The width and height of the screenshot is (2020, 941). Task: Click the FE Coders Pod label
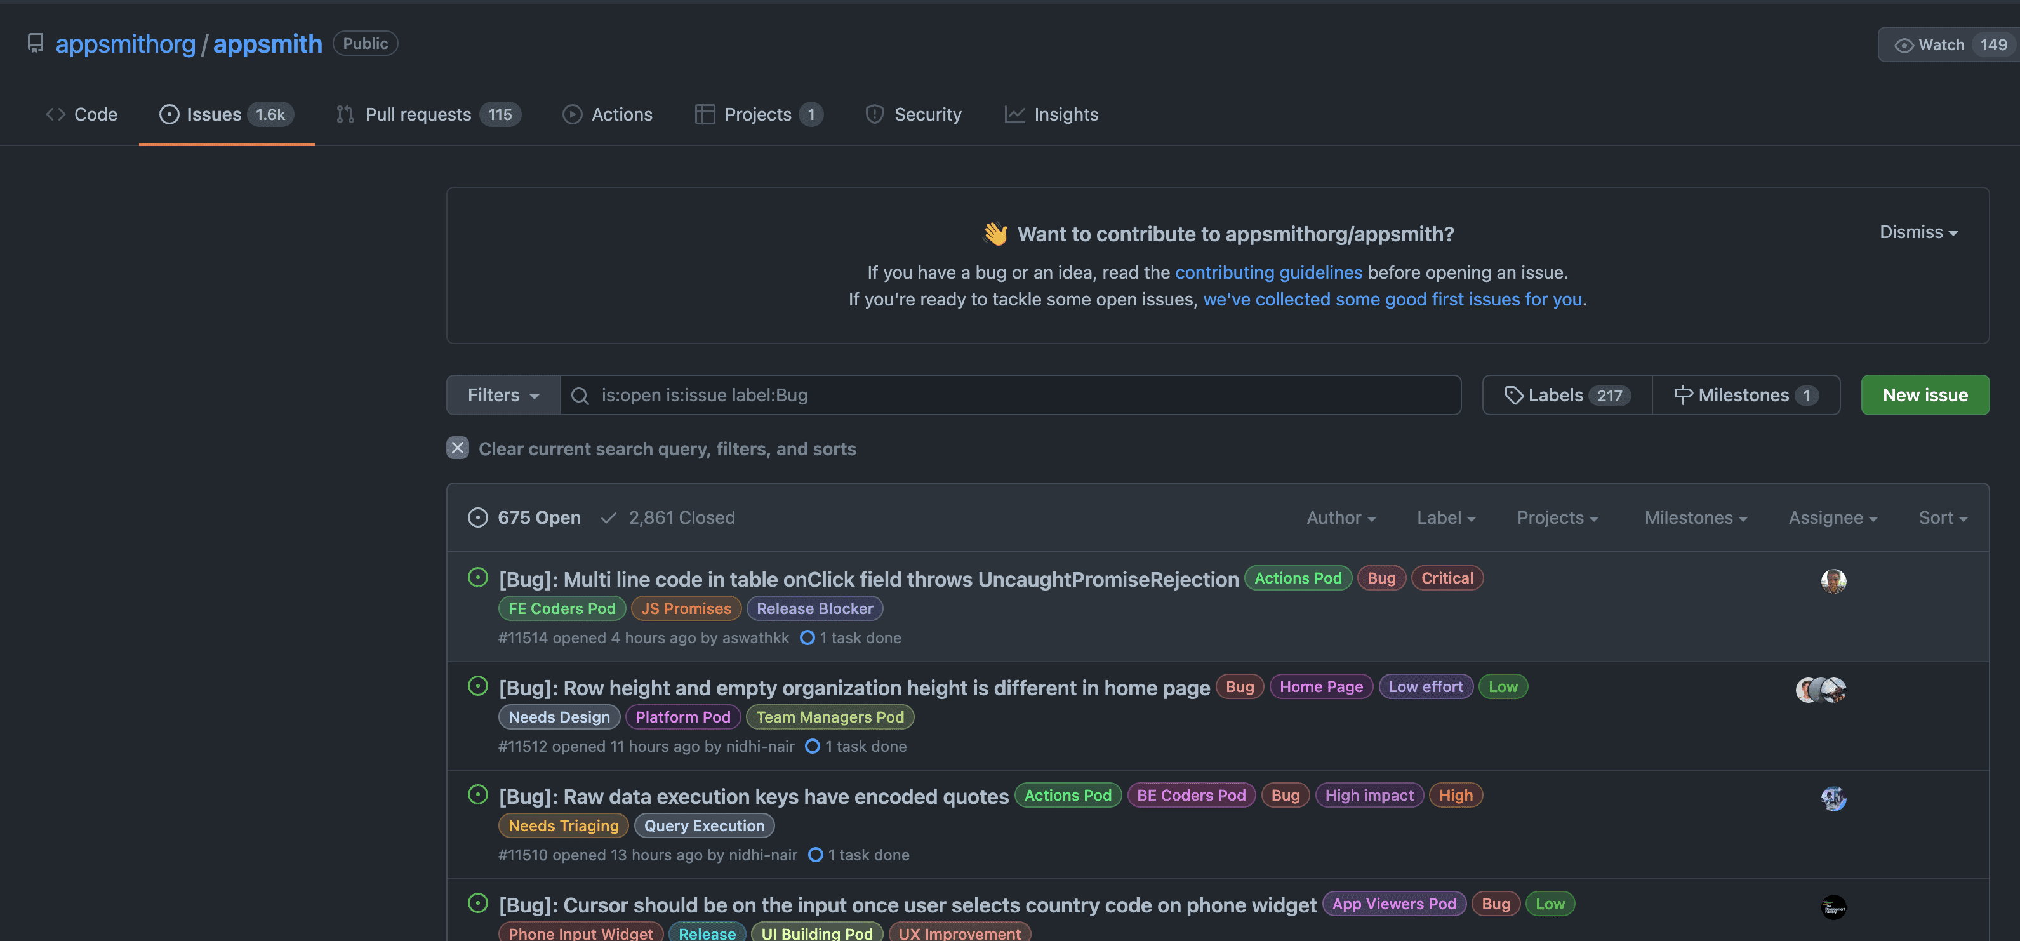(x=561, y=608)
